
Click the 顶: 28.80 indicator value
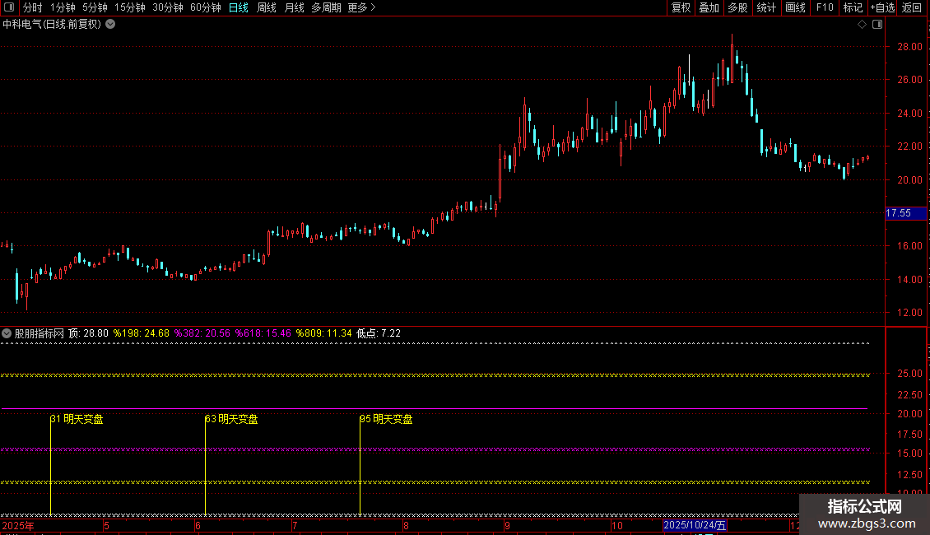[x=88, y=333]
